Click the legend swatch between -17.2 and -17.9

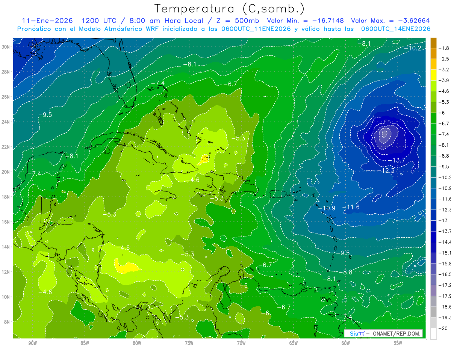433,291
